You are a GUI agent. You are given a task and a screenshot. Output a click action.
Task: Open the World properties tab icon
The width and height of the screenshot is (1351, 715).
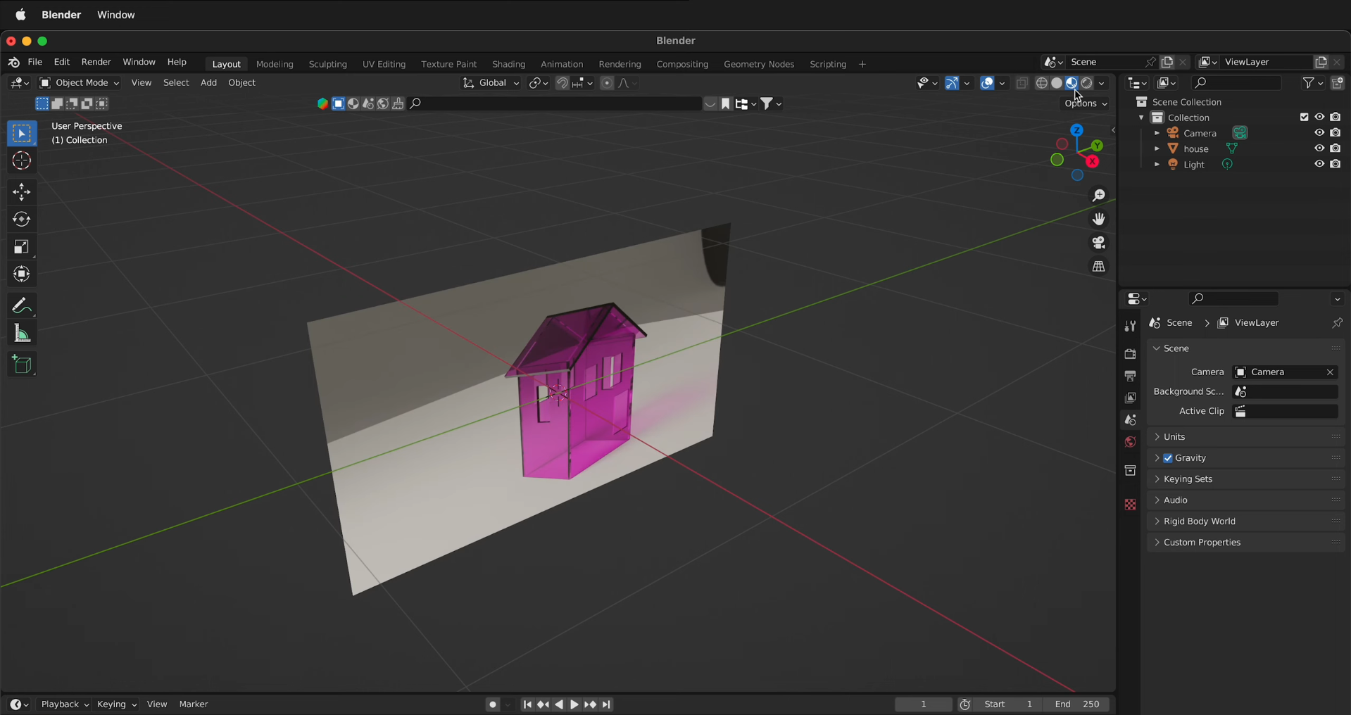click(x=1130, y=442)
